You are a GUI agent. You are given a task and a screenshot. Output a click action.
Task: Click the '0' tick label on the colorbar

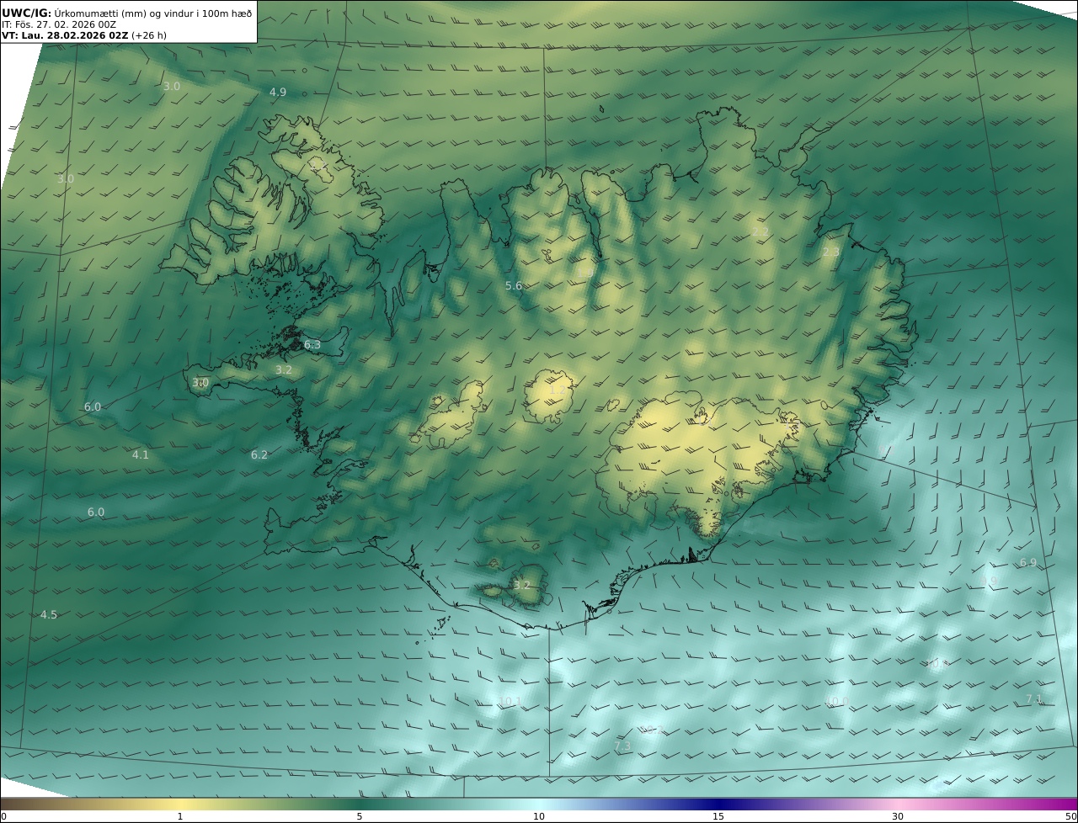pos(3,816)
